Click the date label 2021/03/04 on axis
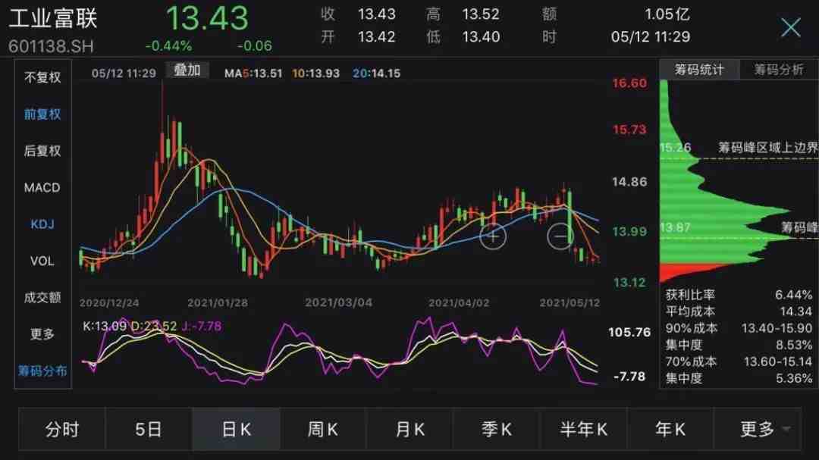Screen dimensions: 819x460 pyautogui.click(x=338, y=303)
